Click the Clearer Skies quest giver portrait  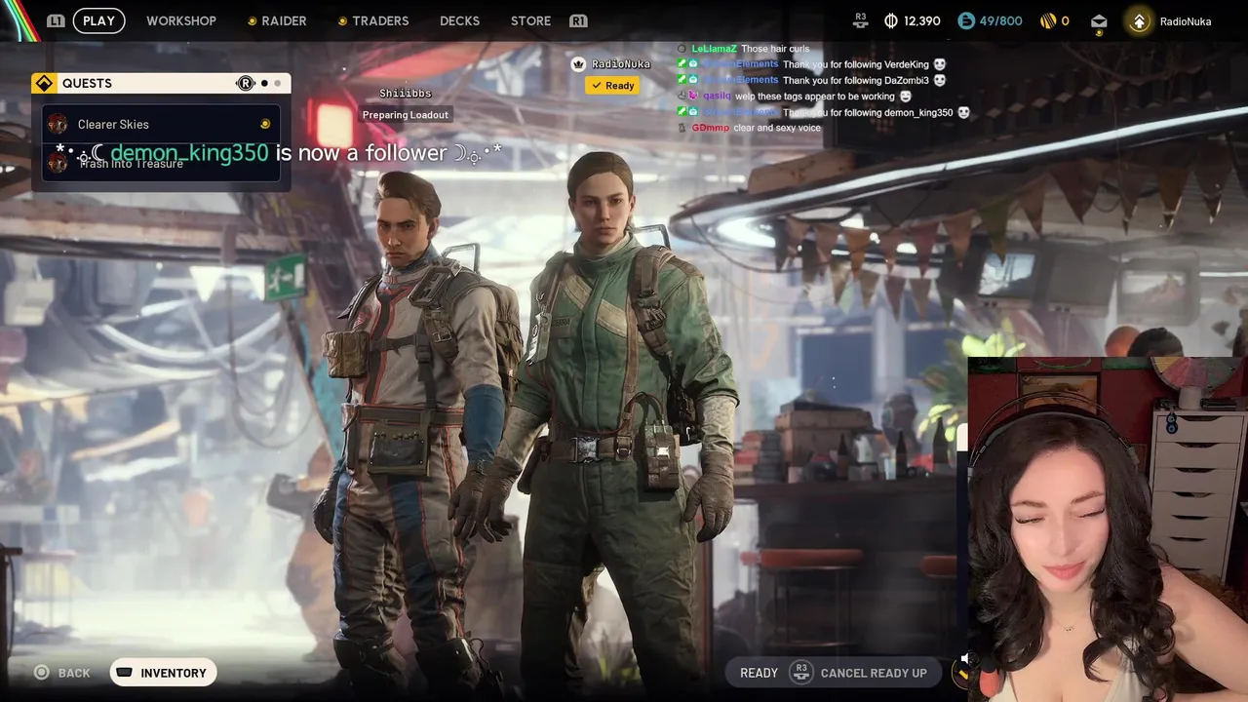point(58,124)
